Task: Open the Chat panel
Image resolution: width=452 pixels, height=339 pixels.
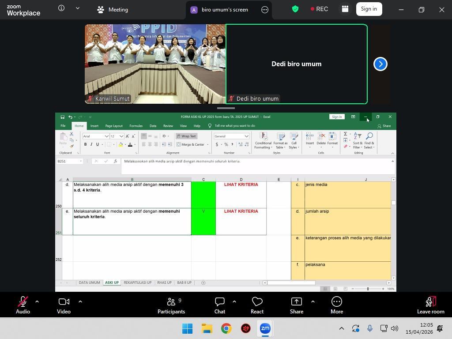Action: tap(220, 305)
